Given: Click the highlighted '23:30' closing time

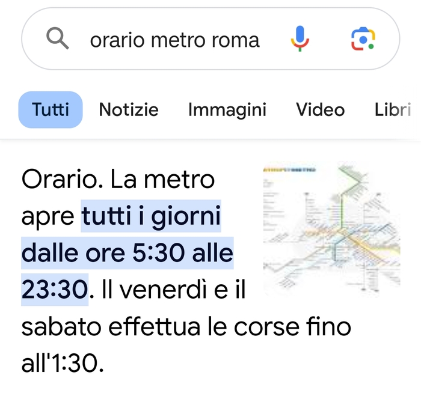Looking at the screenshot, I should pos(55,289).
